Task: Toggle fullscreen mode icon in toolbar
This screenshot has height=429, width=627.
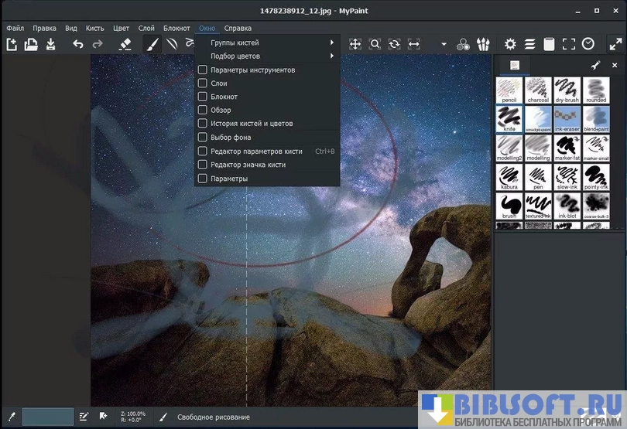Action: pyautogui.click(x=569, y=44)
